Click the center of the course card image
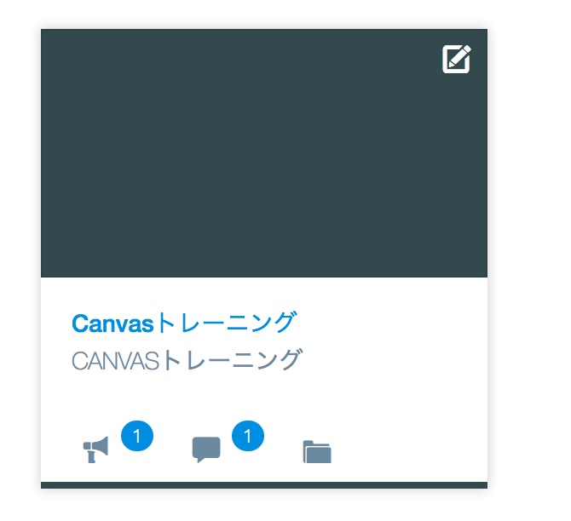The image size is (571, 521). pos(264,153)
